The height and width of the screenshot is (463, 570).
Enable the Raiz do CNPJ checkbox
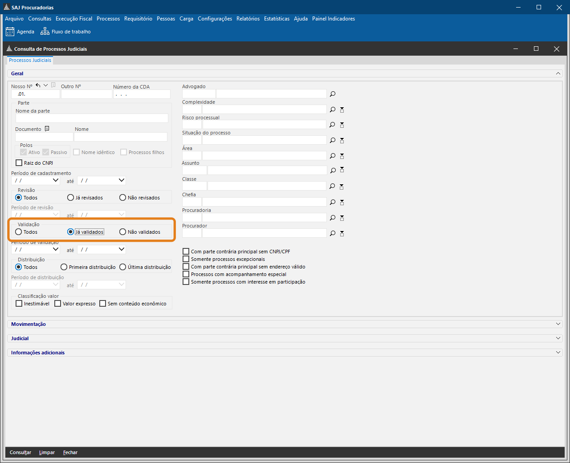point(19,163)
